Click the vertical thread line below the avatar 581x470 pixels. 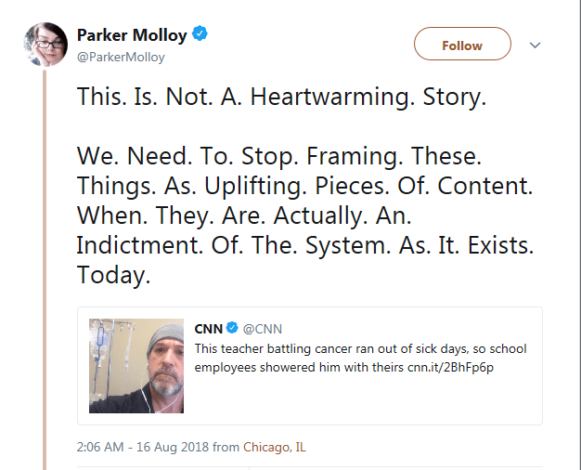coord(45,279)
